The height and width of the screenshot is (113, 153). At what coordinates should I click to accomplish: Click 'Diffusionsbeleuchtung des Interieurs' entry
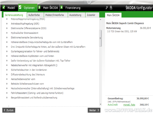pos(28,75)
